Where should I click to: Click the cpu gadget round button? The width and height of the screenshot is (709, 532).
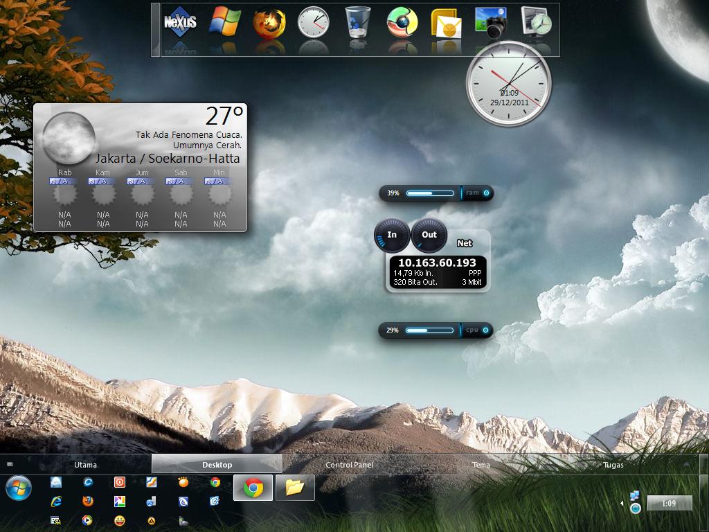pos(485,330)
